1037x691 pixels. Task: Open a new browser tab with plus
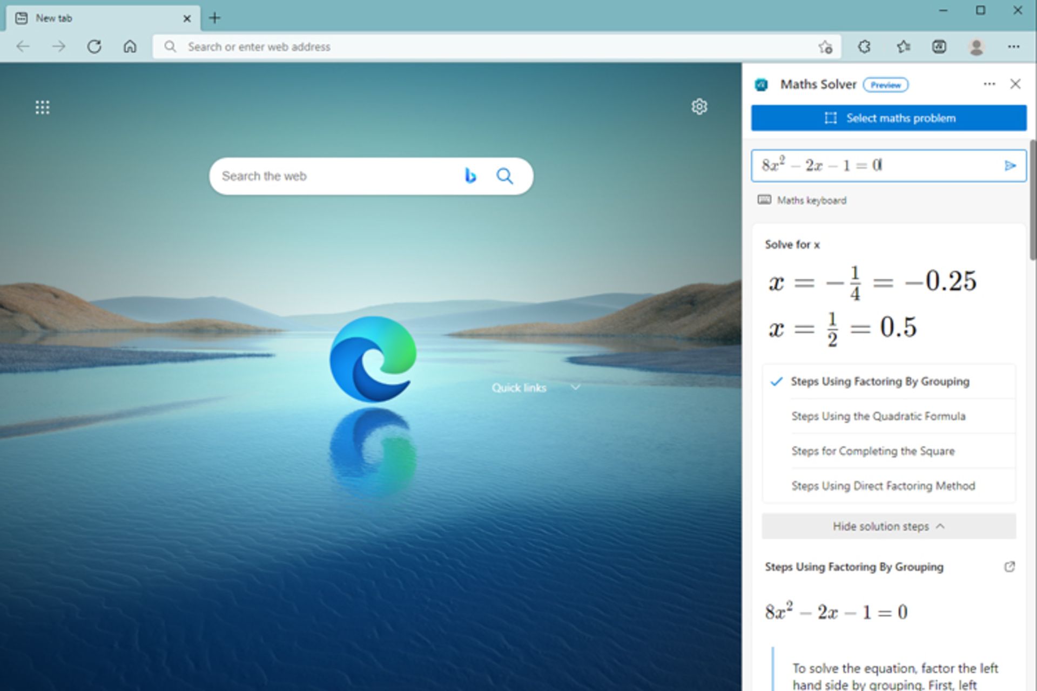click(x=214, y=18)
